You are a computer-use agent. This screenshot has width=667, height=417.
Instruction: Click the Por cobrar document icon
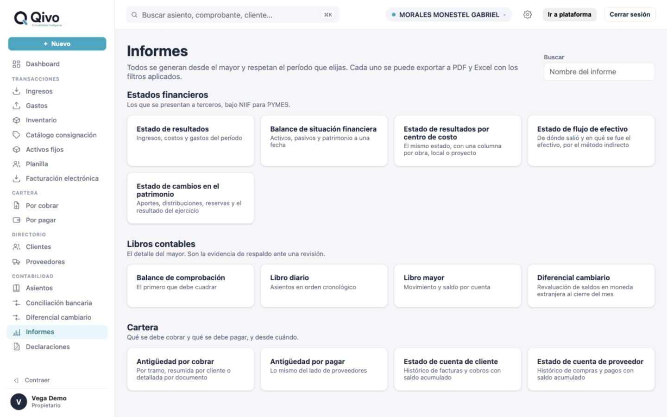(16, 205)
